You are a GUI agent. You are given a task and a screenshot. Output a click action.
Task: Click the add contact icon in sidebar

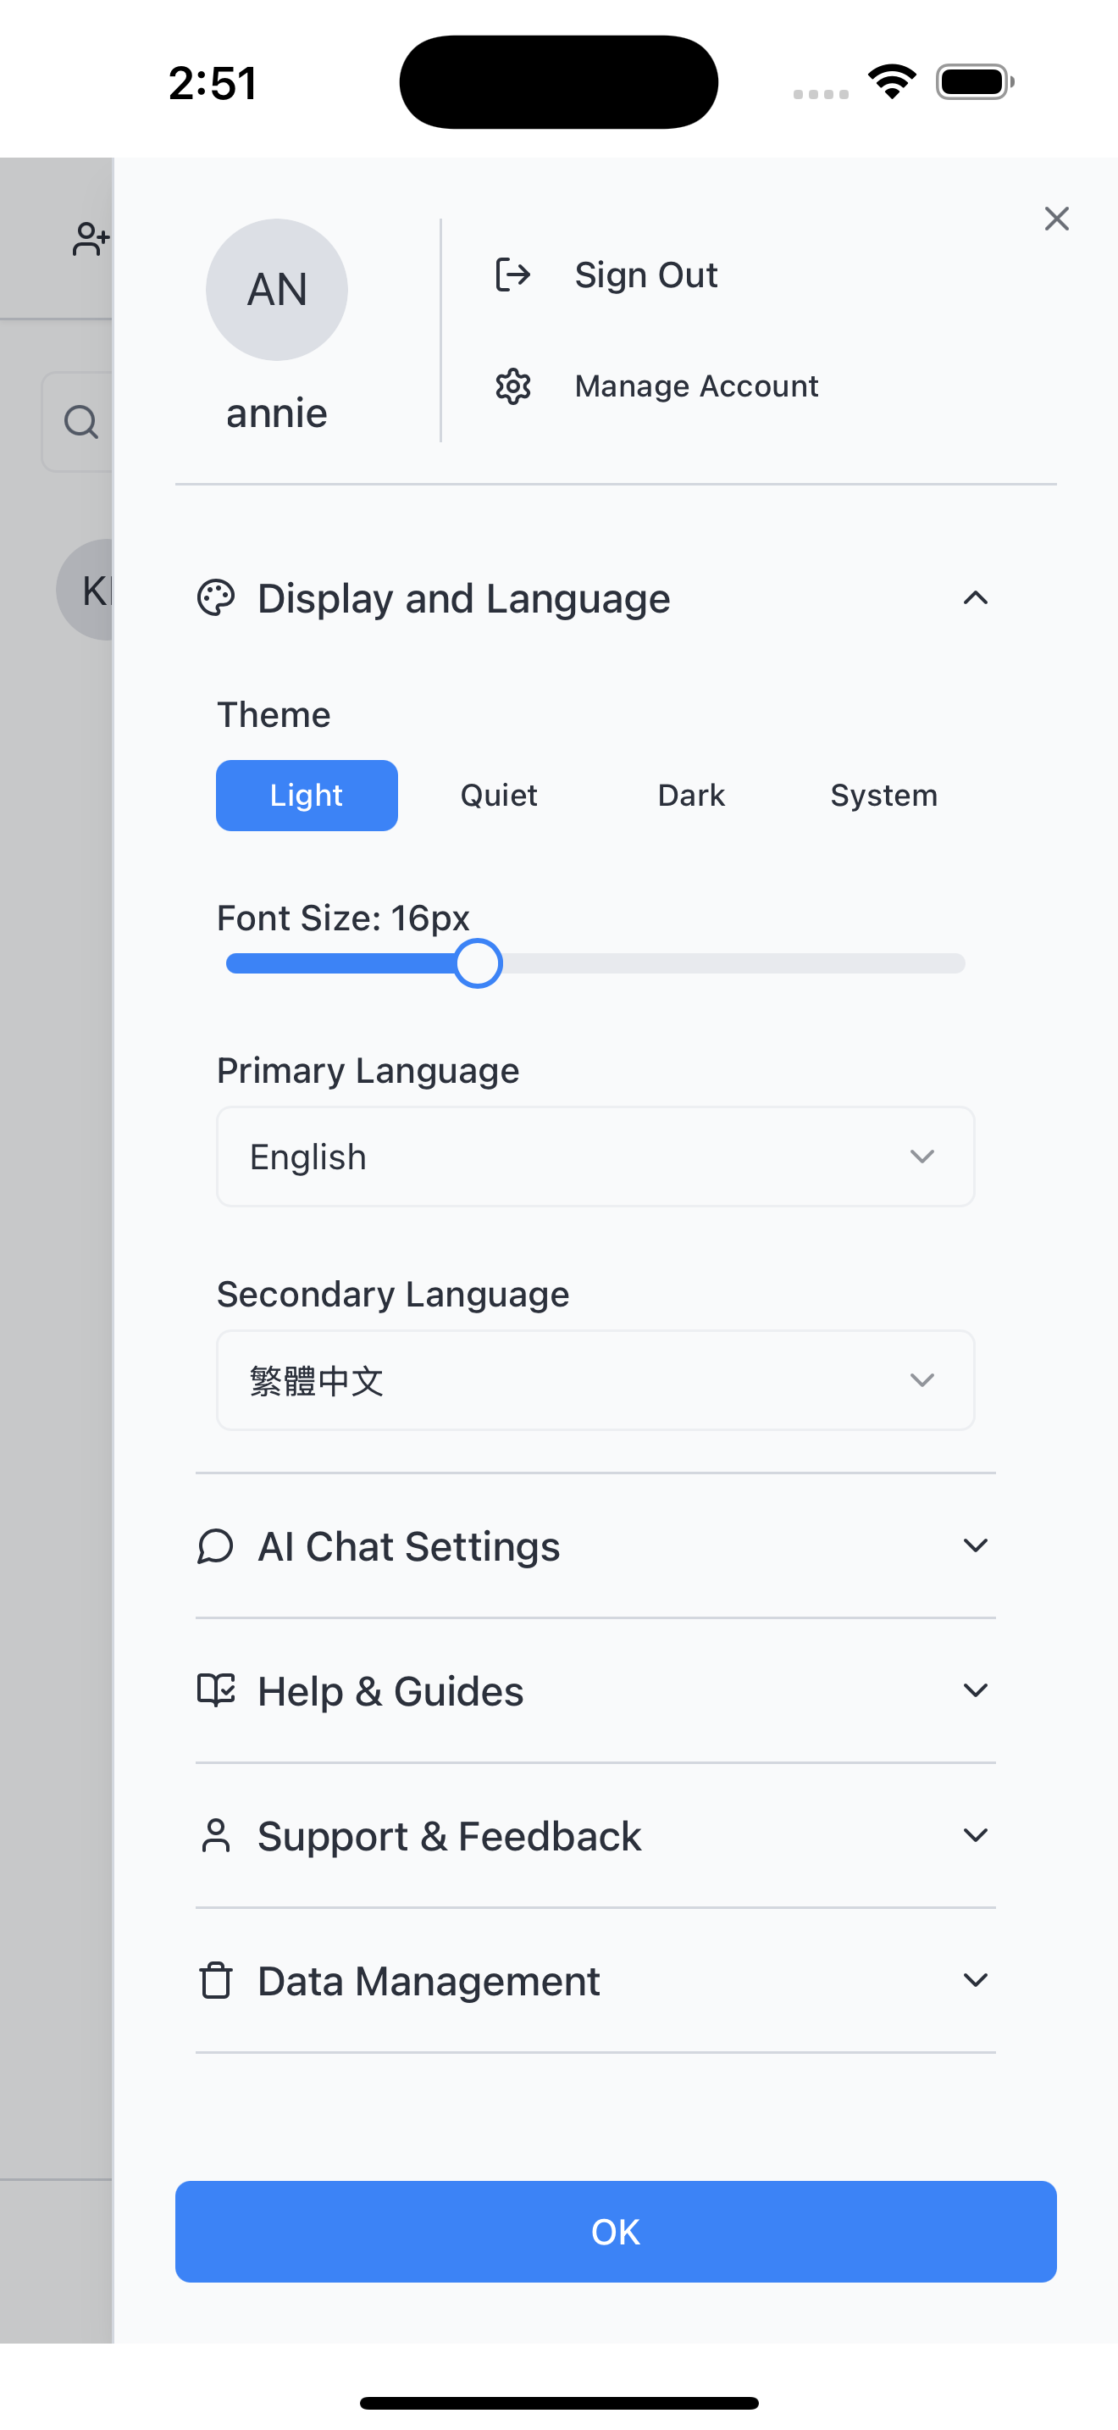[90, 239]
